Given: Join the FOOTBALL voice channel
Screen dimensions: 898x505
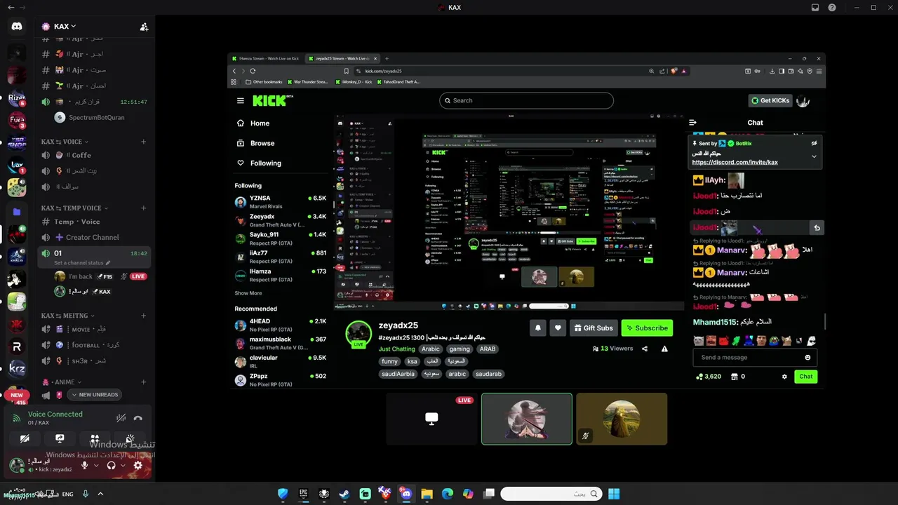Looking at the screenshot, I should click(x=95, y=345).
